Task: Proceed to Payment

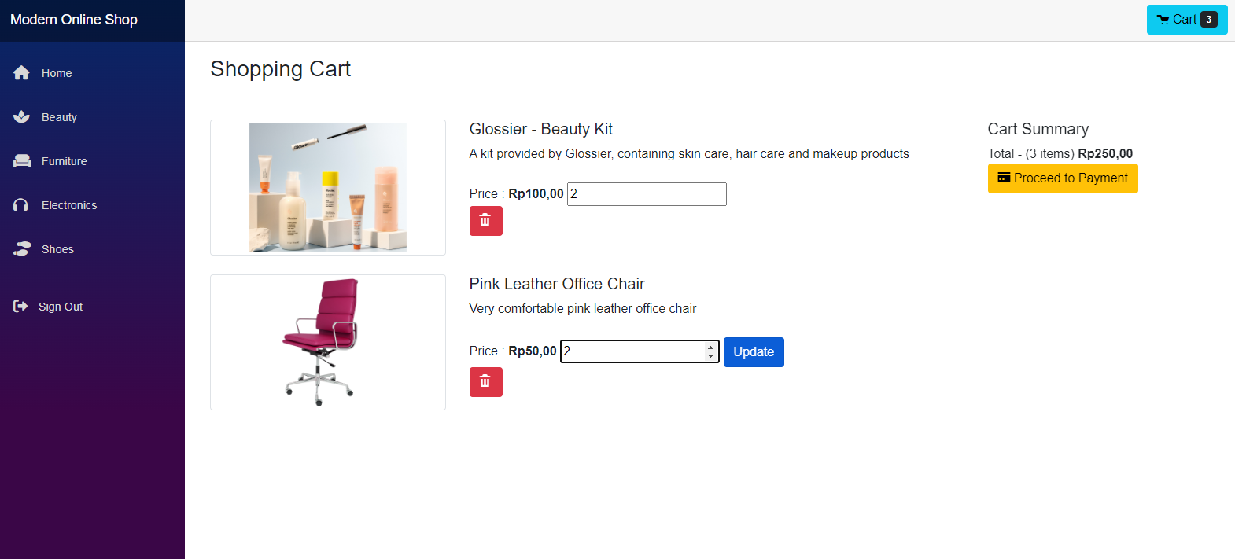Action: 1063,178
